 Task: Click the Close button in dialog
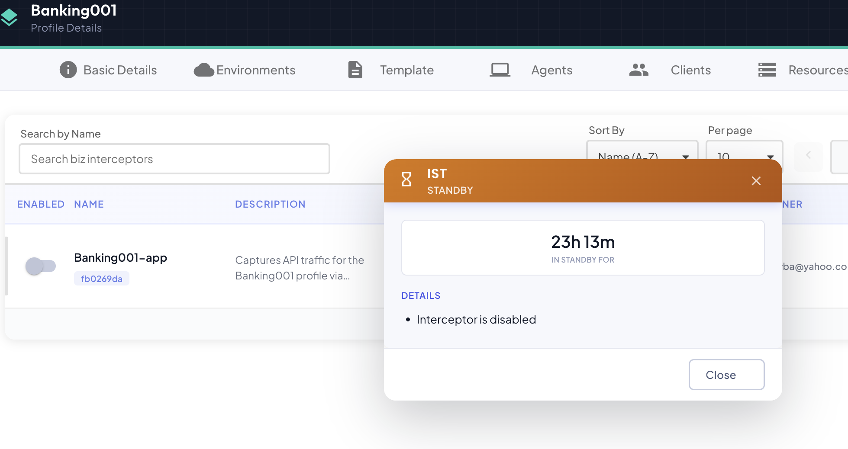(726, 375)
